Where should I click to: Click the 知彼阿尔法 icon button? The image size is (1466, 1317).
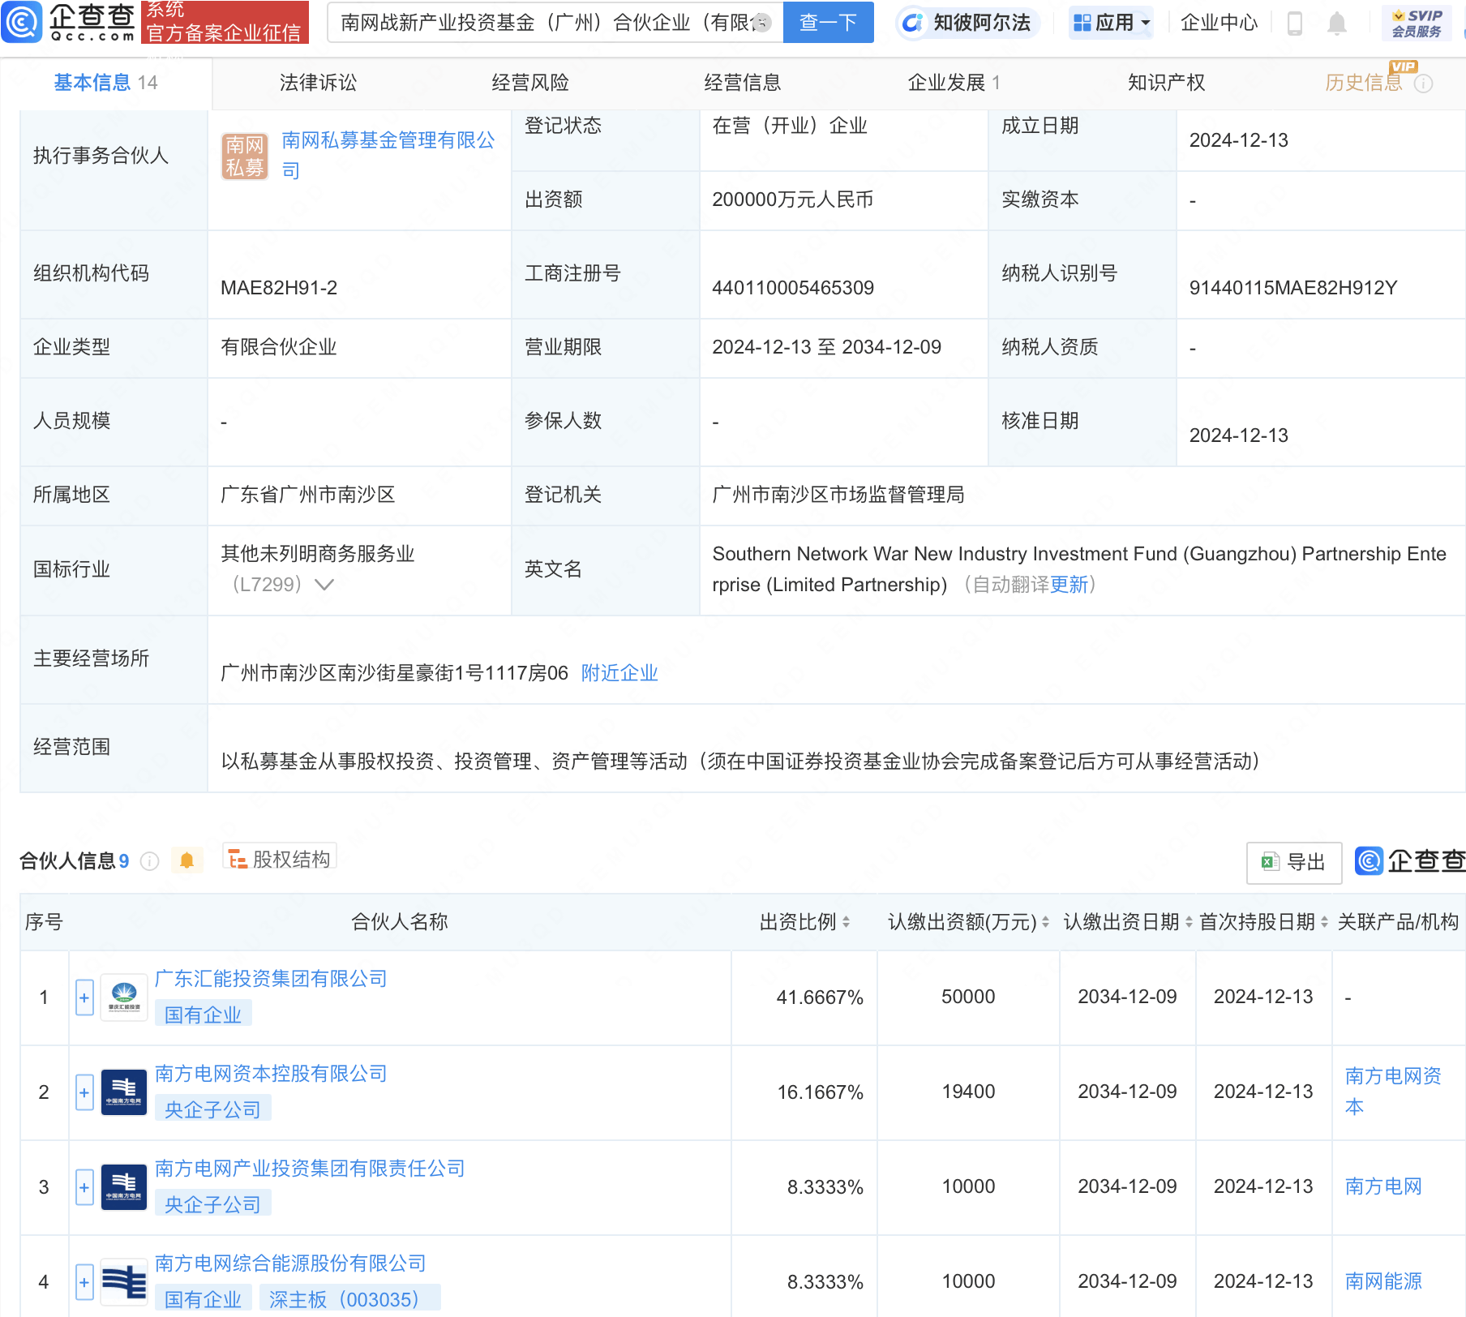pyautogui.click(x=969, y=23)
